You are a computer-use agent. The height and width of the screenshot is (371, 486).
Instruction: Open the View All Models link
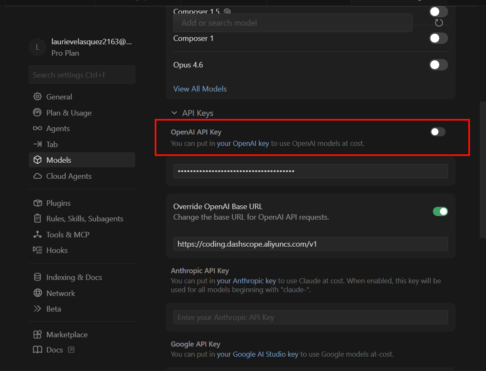point(200,89)
